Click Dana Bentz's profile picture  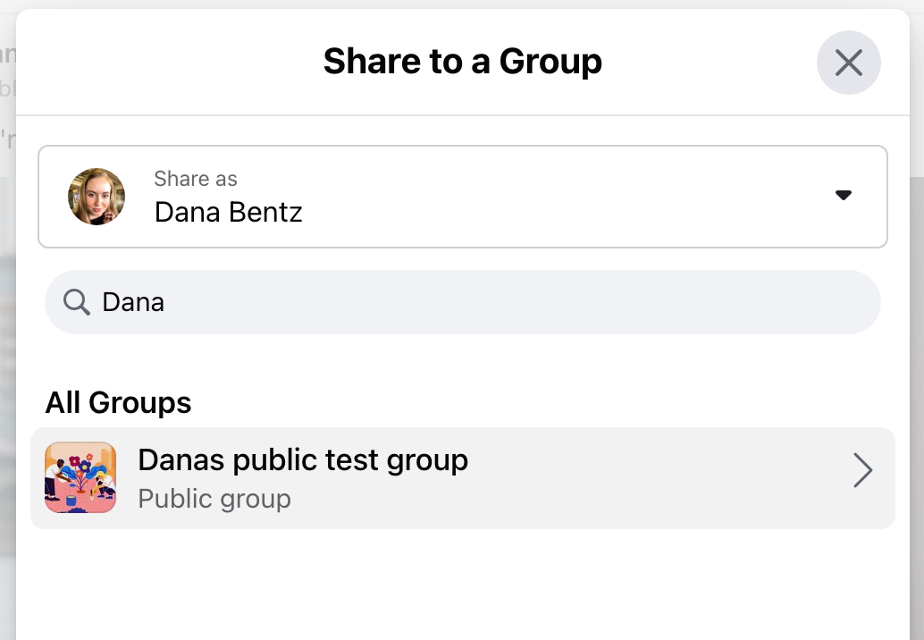(97, 197)
